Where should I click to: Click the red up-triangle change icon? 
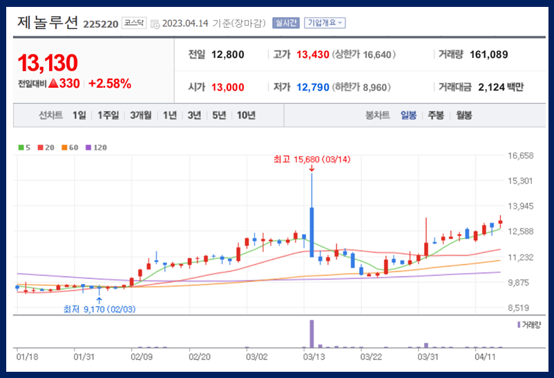pos(53,84)
